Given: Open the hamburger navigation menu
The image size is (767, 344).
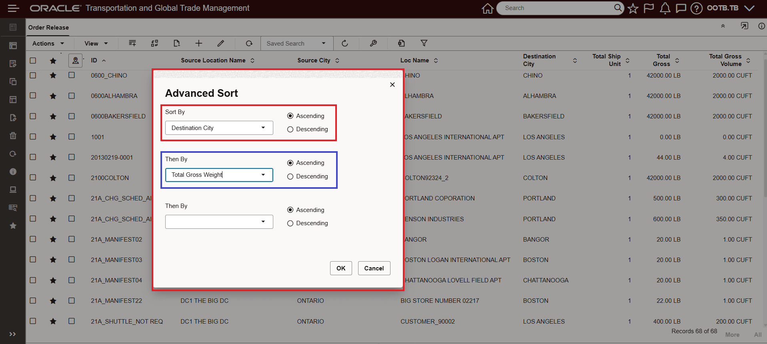Looking at the screenshot, I should coord(13,8).
